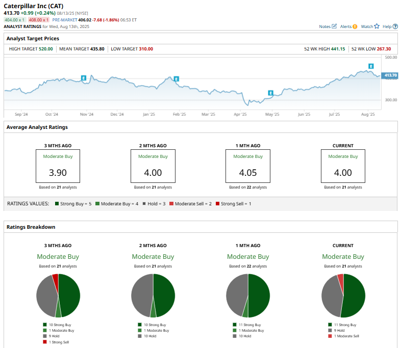Click the PRE-MARKET label
This screenshot has height=348, width=401.
pos(65,20)
